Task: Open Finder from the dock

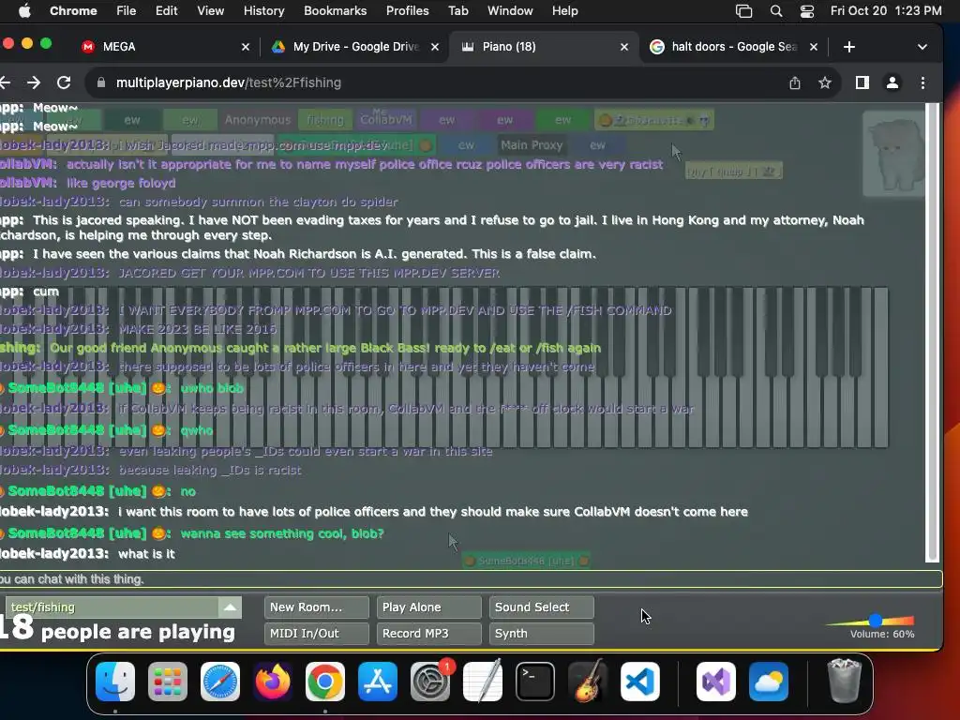Action: (115, 682)
